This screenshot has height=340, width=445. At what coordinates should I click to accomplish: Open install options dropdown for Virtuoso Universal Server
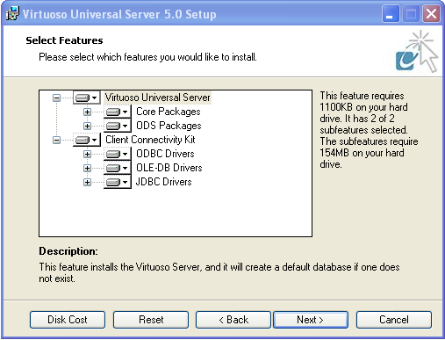click(87, 98)
